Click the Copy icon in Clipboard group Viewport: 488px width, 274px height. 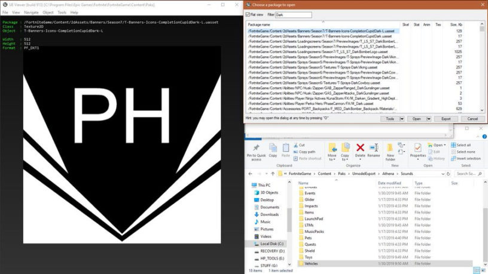click(273, 148)
